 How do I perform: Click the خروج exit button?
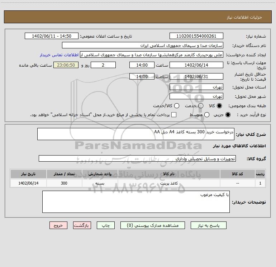(58, 225)
